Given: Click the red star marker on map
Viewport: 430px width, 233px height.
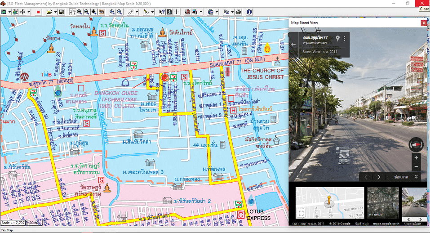Looking at the screenshot, I should tap(165, 78).
